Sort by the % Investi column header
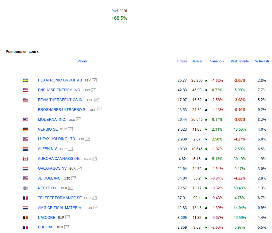This screenshot has height=233, width=272. [262, 61]
